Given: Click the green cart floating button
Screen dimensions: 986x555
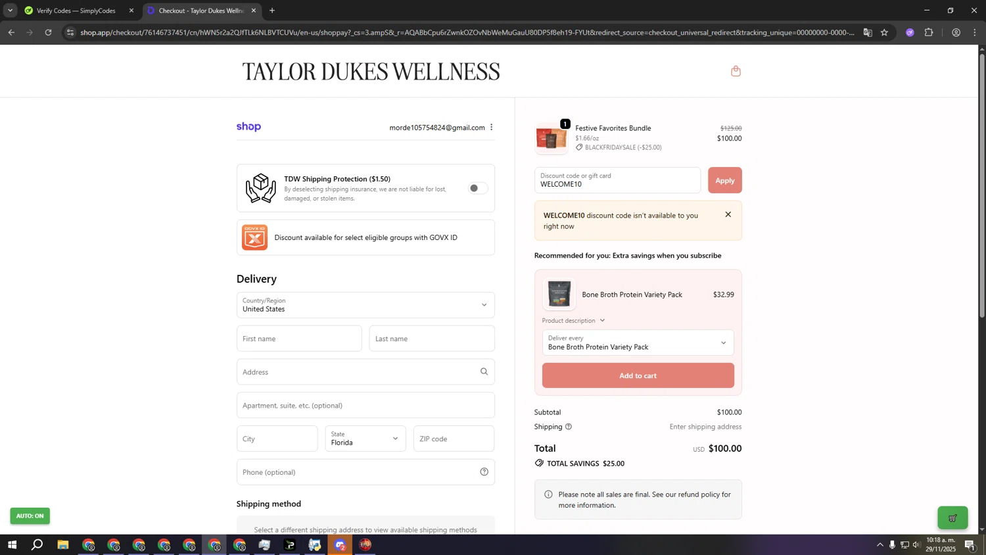Looking at the screenshot, I should coord(952,518).
